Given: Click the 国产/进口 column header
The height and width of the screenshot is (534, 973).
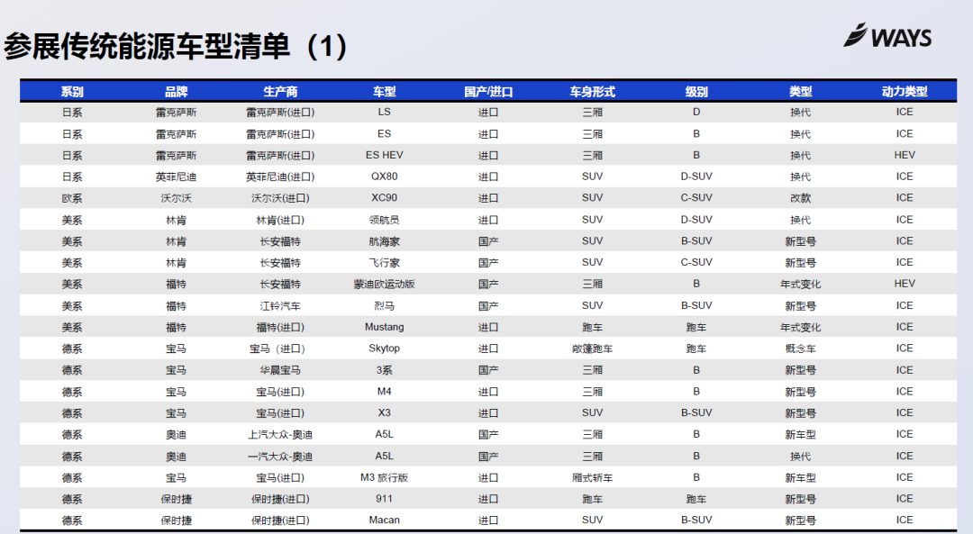Looking at the screenshot, I should (x=488, y=92).
